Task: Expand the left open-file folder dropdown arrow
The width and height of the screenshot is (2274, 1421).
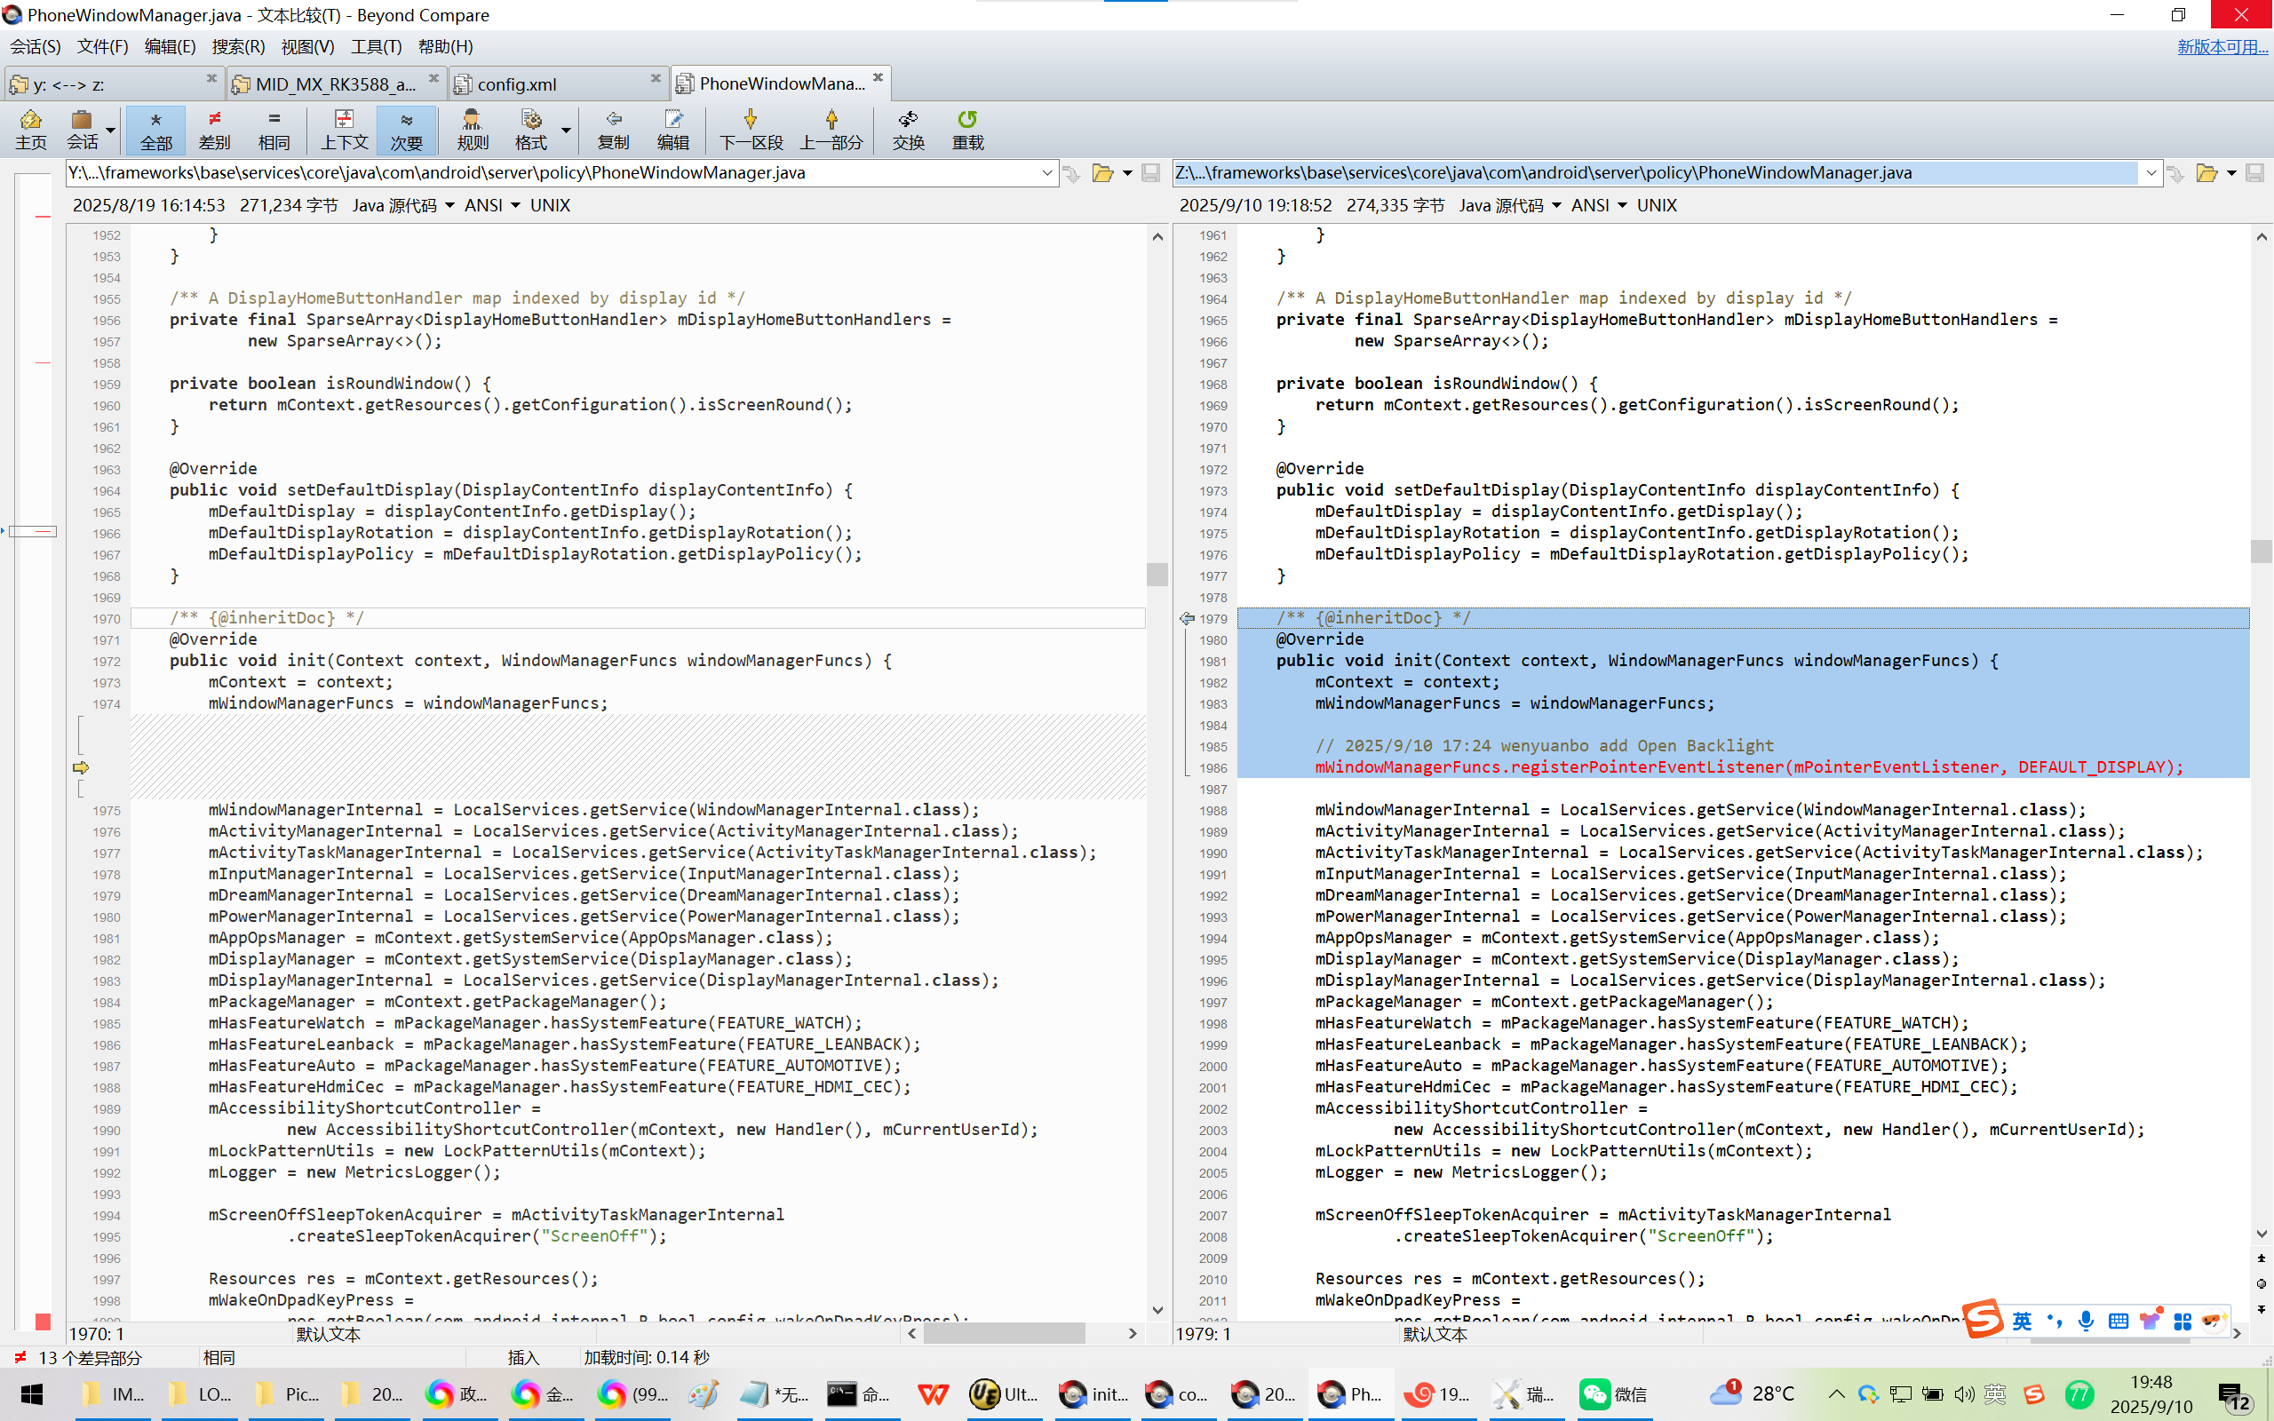Action: (1127, 173)
